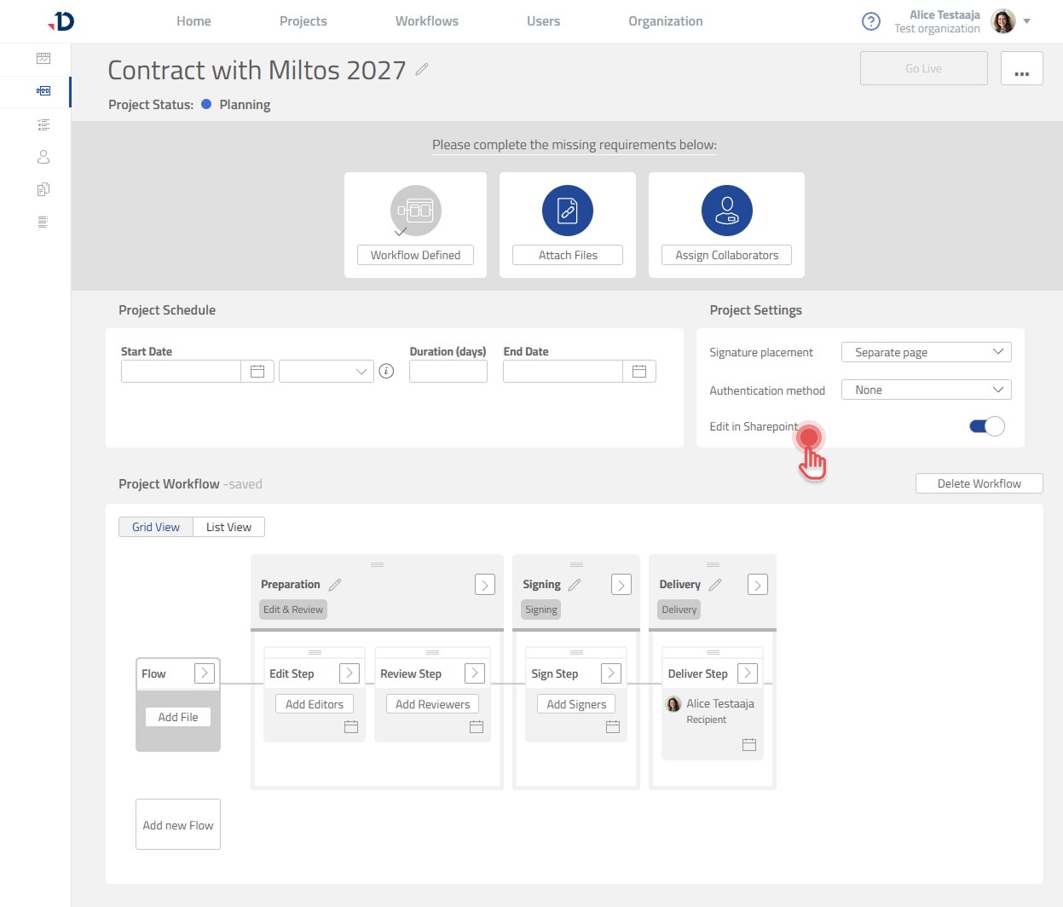Click the Add Signers button
1063x907 pixels.
[x=576, y=704]
